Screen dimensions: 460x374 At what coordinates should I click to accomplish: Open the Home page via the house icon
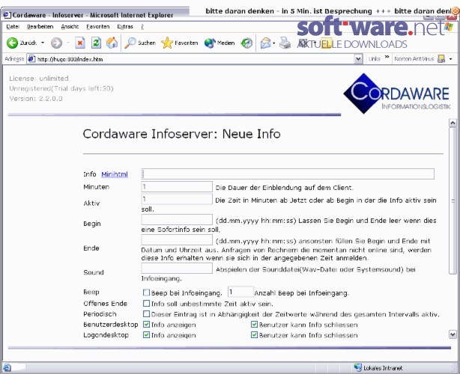112,43
